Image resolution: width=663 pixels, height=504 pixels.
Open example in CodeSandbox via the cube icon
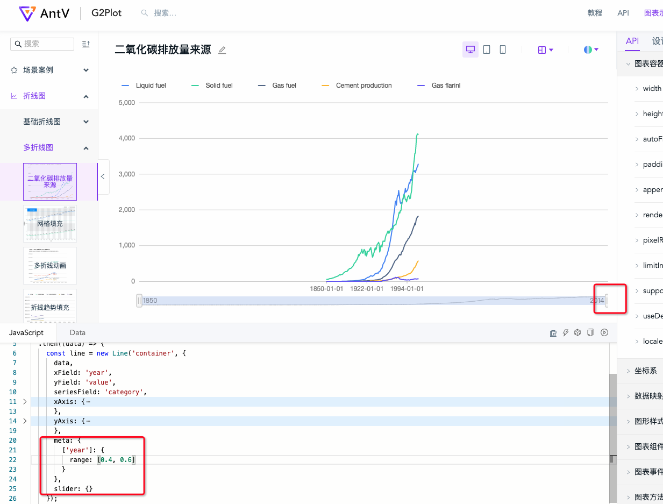[578, 332]
